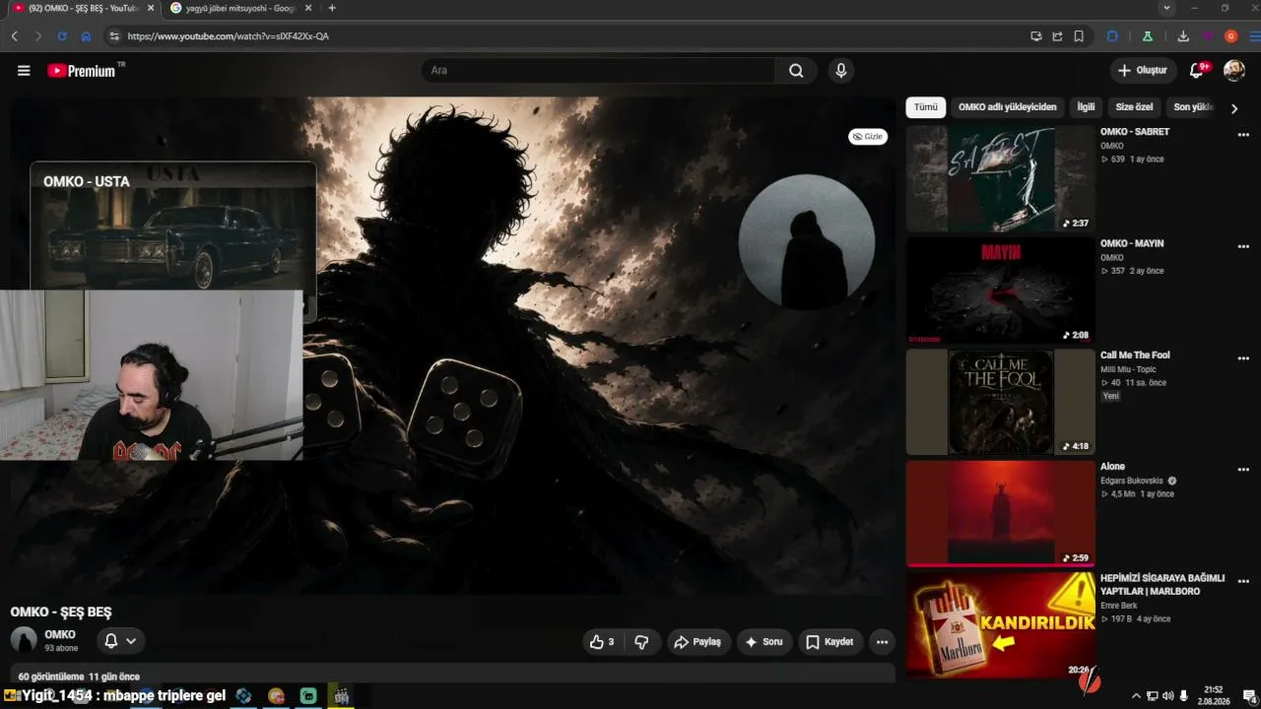The image size is (1261, 709).
Task: Go back using the browser back arrow
Action: pos(15,36)
